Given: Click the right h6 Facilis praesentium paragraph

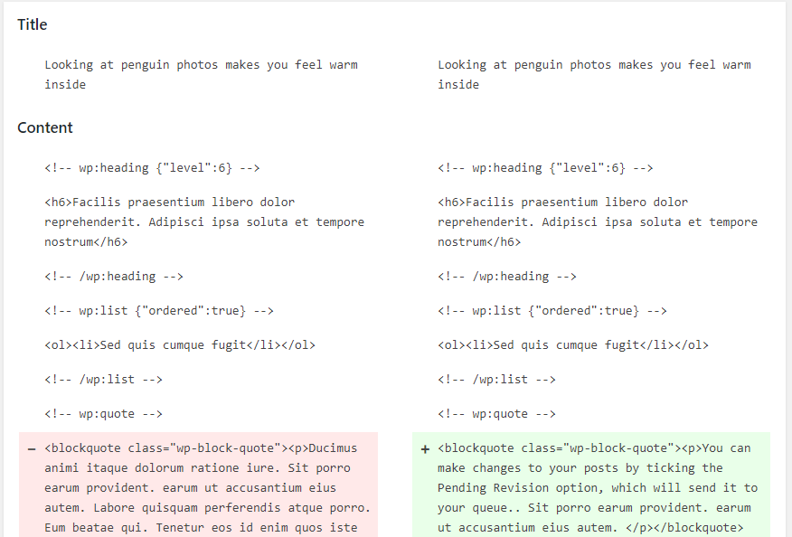Looking at the screenshot, I should (x=598, y=221).
